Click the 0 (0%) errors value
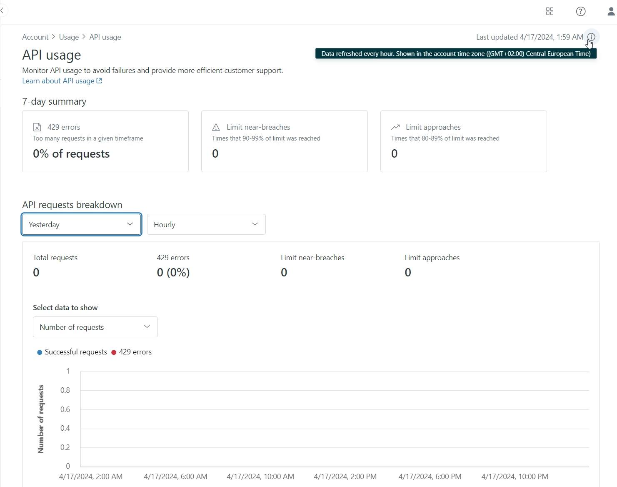617x487 pixels. (x=173, y=272)
